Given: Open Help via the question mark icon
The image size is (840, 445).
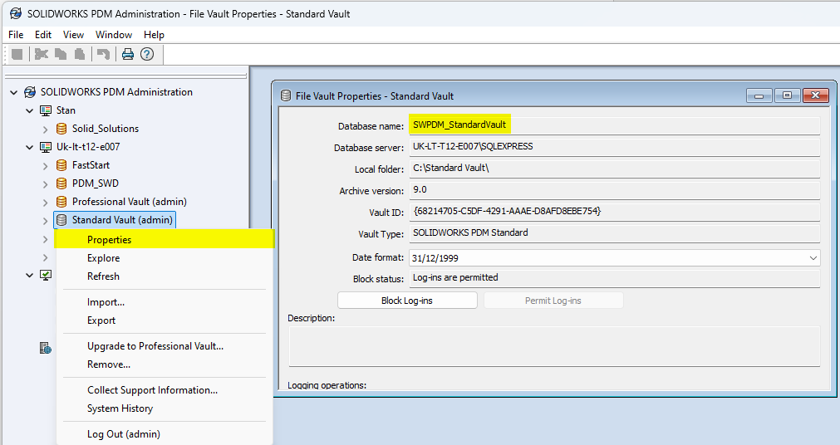Looking at the screenshot, I should coord(147,55).
